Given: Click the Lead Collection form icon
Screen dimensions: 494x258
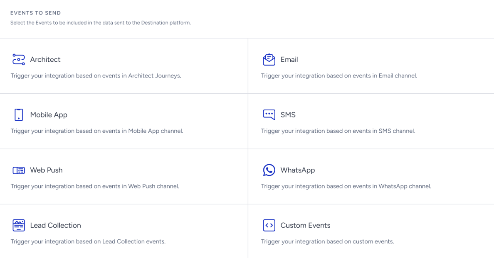Looking at the screenshot, I should pos(19,225).
